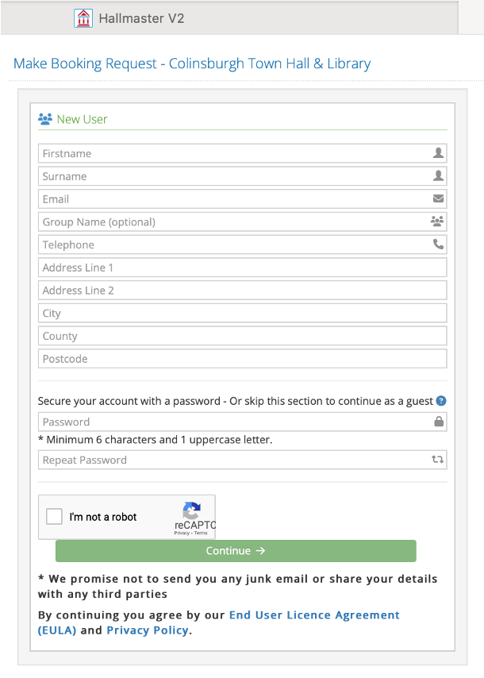Click the group icon in Group Name field
Screen dimensions: 484x678
coord(437,222)
